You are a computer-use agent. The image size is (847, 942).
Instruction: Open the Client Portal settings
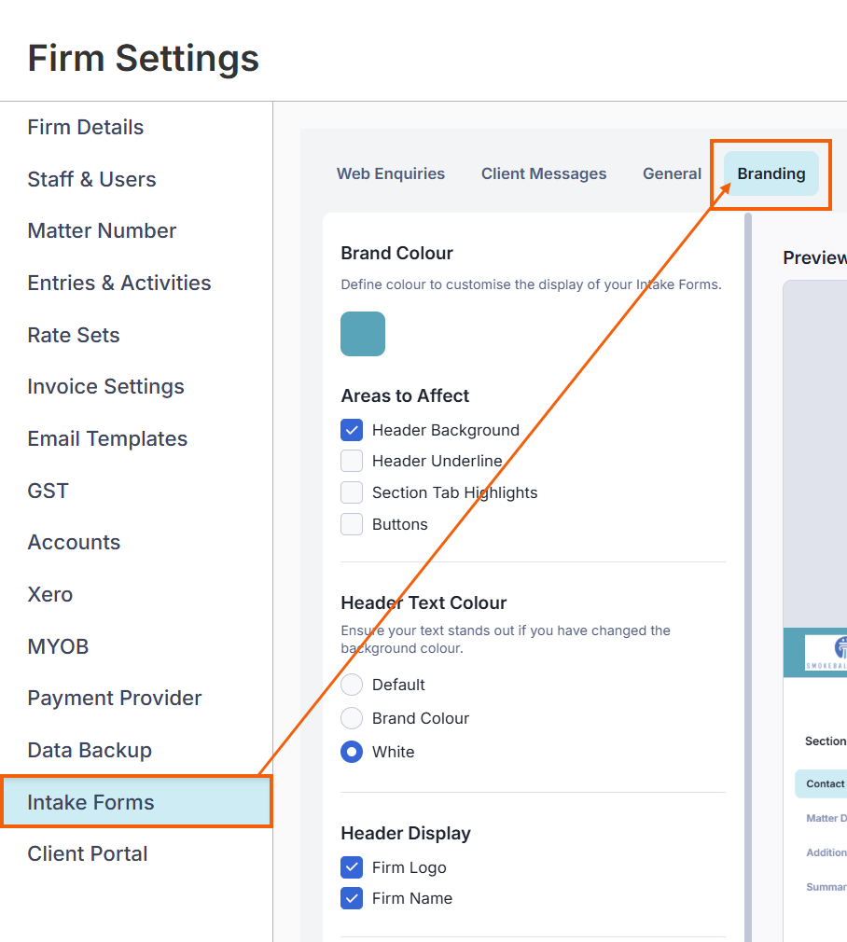tap(88, 853)
